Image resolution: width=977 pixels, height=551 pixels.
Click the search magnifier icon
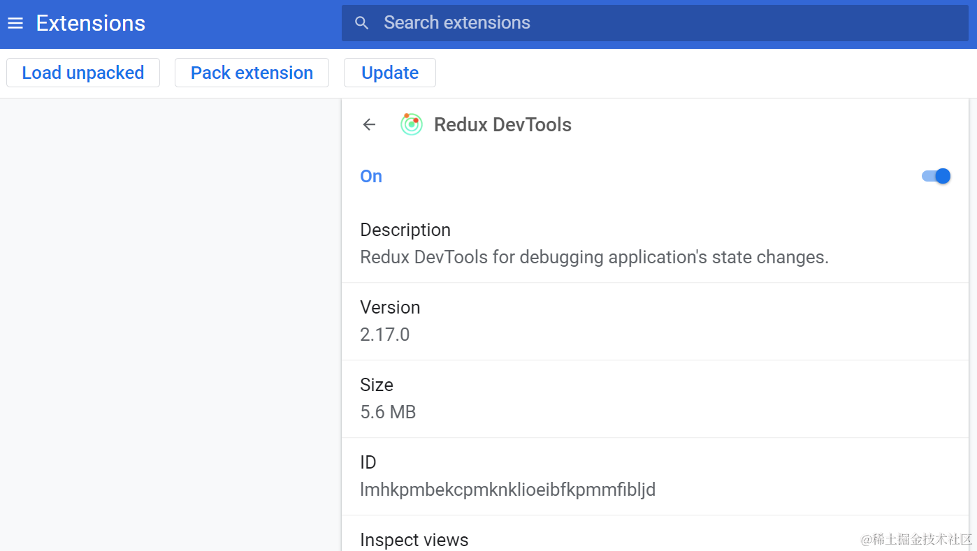[361, 23]
